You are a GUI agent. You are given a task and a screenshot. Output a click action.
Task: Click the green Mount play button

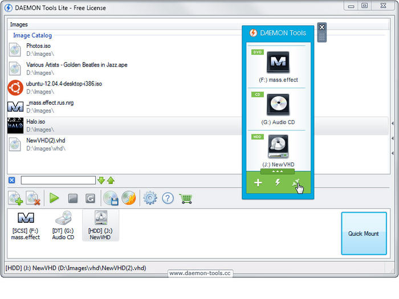click(x=54, y=198)
